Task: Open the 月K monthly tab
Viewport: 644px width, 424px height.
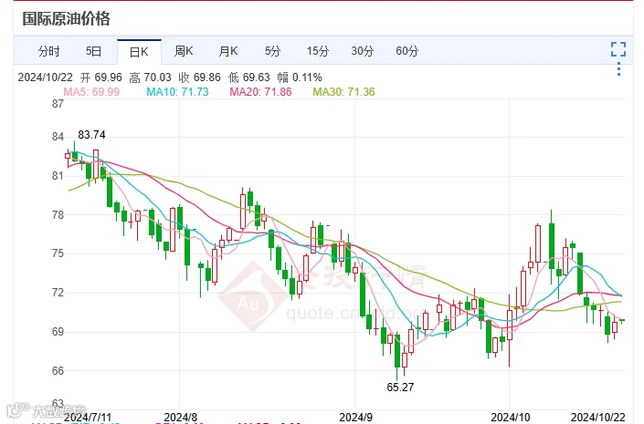Action: pyautogui.click(x=228, y=51)
